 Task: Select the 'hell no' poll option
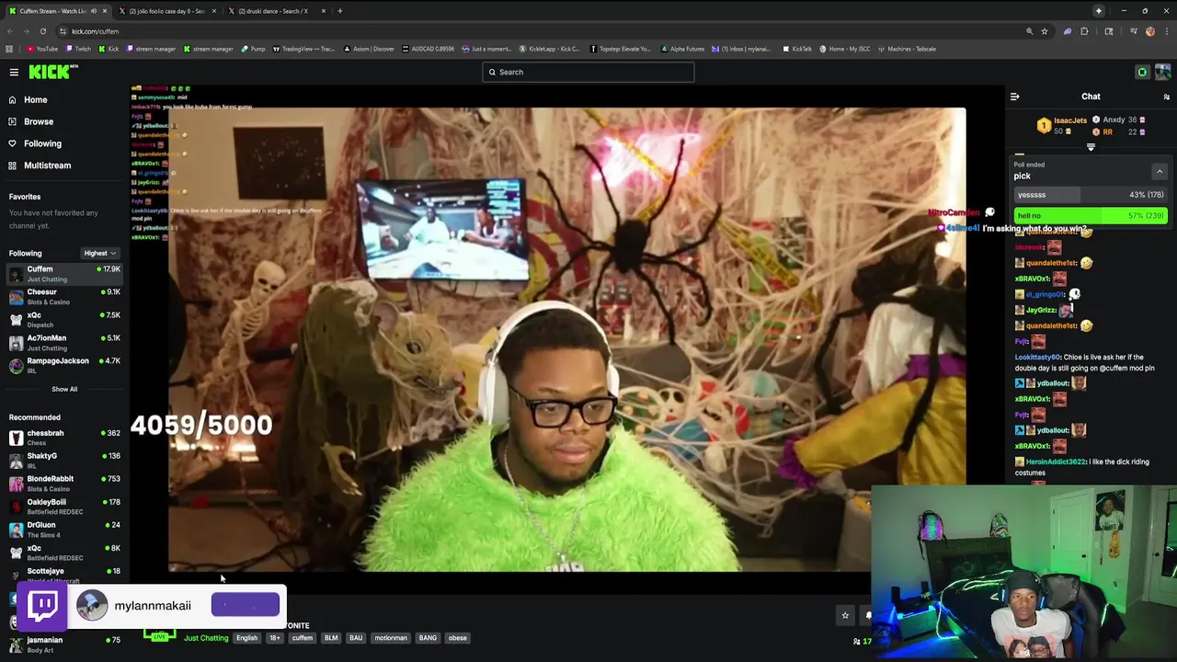pyautogui.click(x=1091, y=215)
